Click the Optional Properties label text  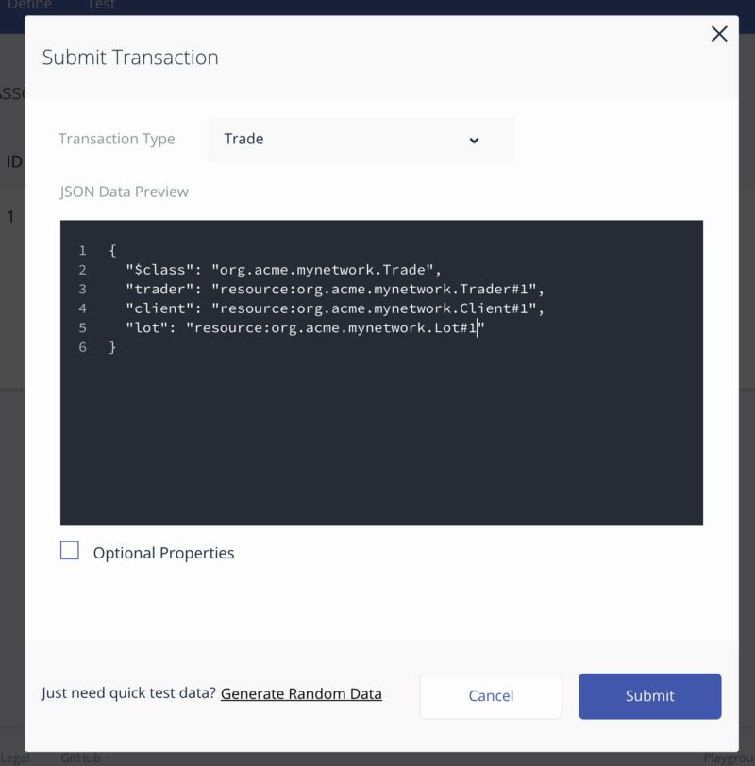click(163, 553)
